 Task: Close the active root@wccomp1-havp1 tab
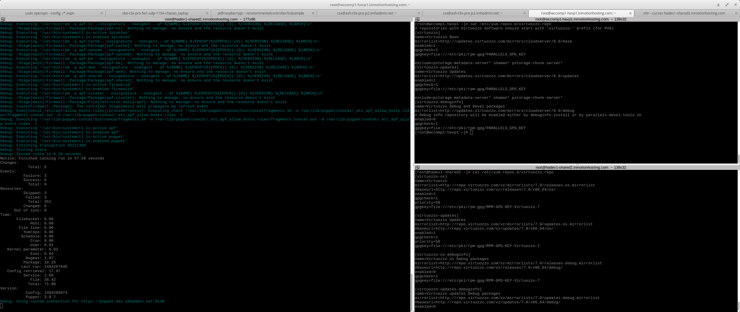(x=630, y=13)
